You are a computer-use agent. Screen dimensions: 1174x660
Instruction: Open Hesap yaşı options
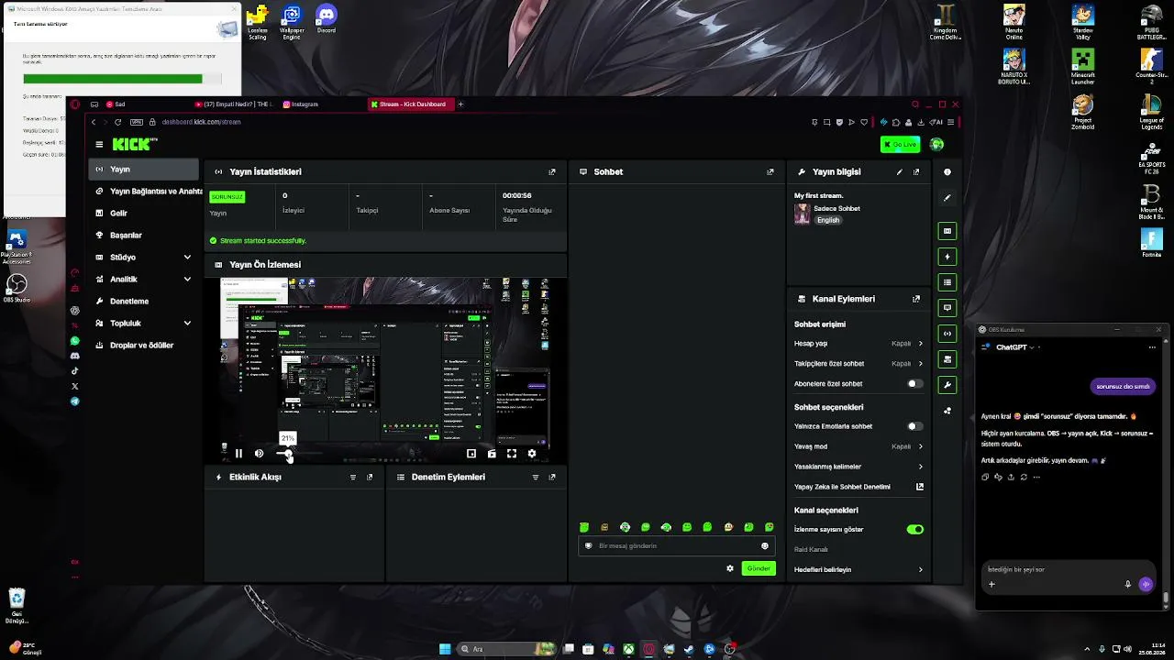point(858,344)
